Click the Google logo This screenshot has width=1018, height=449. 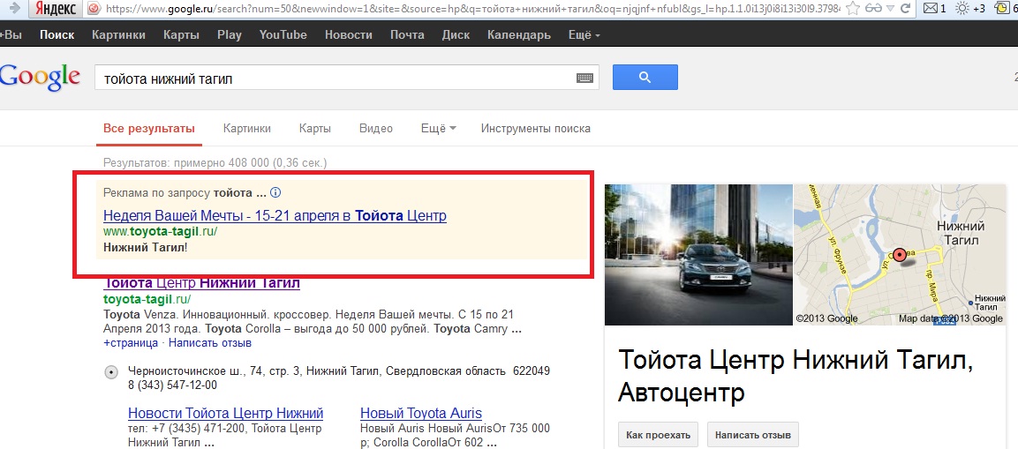click(x=41, y=78)
